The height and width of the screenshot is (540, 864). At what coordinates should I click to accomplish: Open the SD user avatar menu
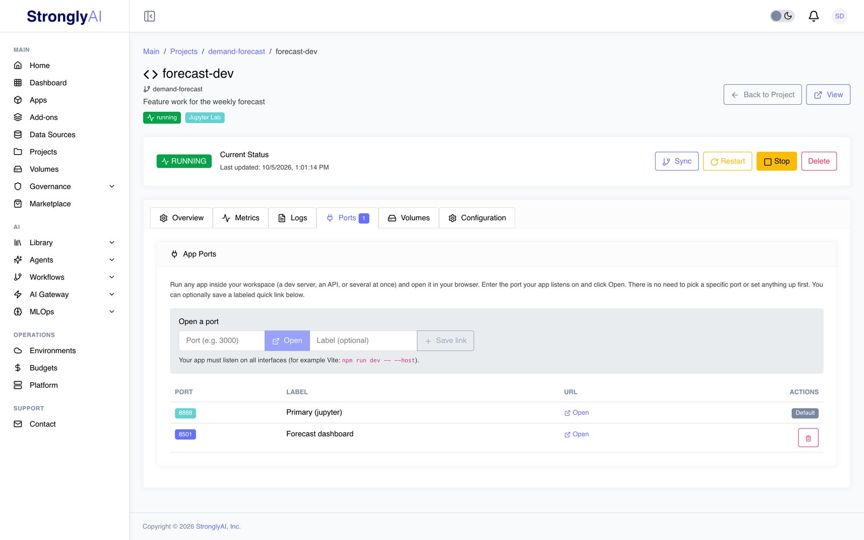coord(839,16)
